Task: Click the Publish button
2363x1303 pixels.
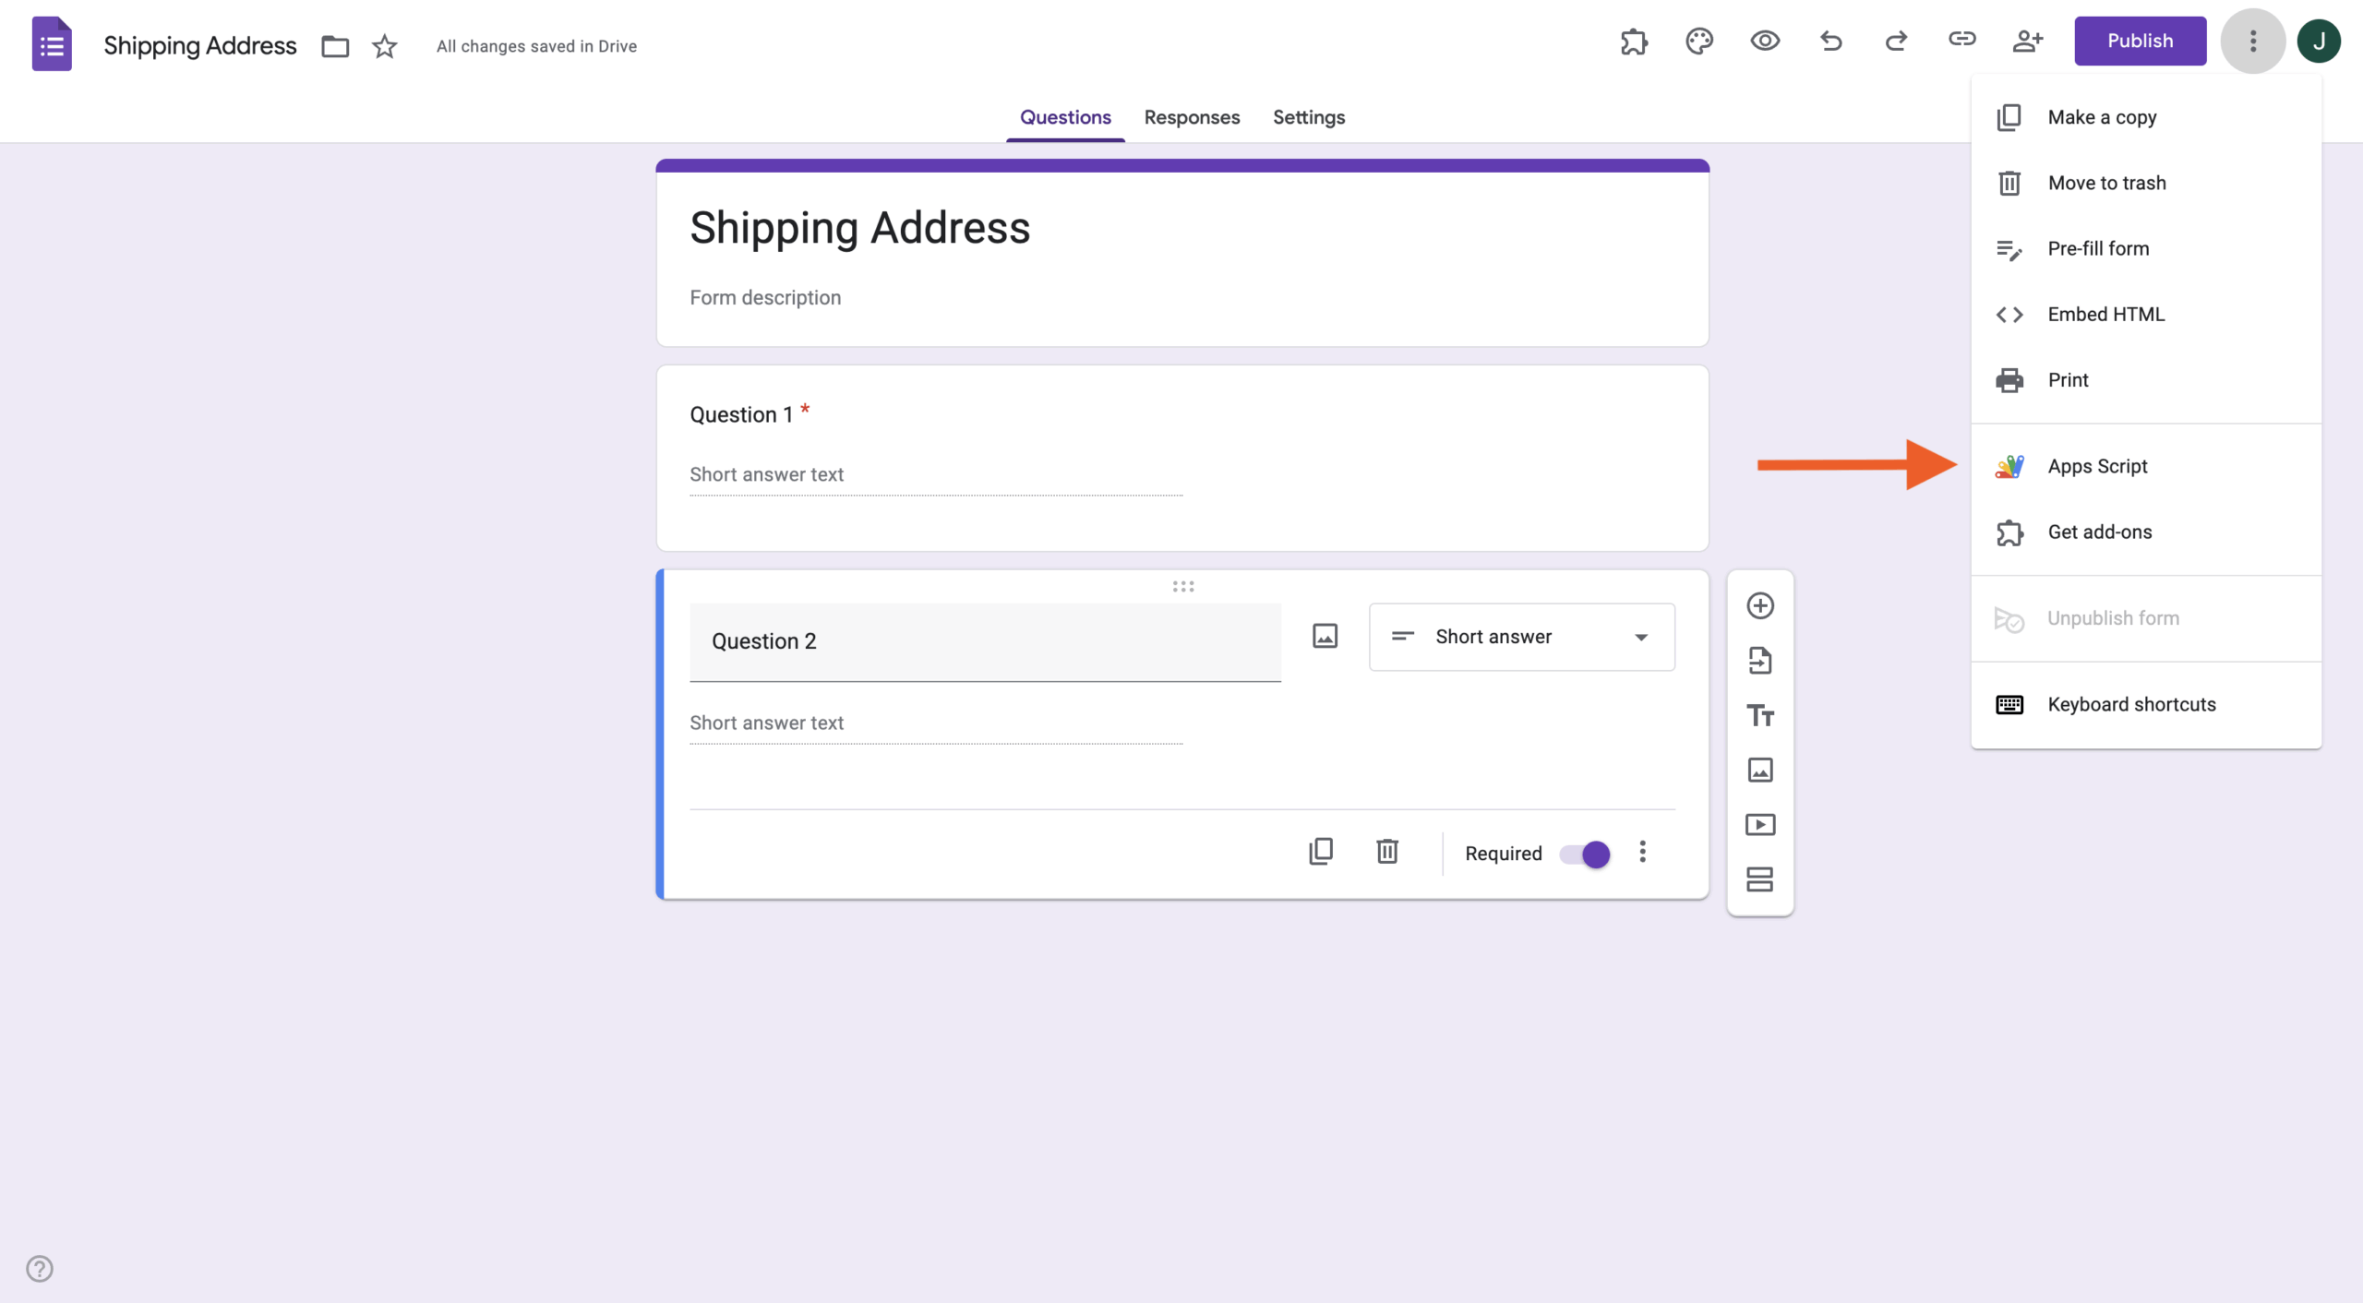Action: [2140, 41]
